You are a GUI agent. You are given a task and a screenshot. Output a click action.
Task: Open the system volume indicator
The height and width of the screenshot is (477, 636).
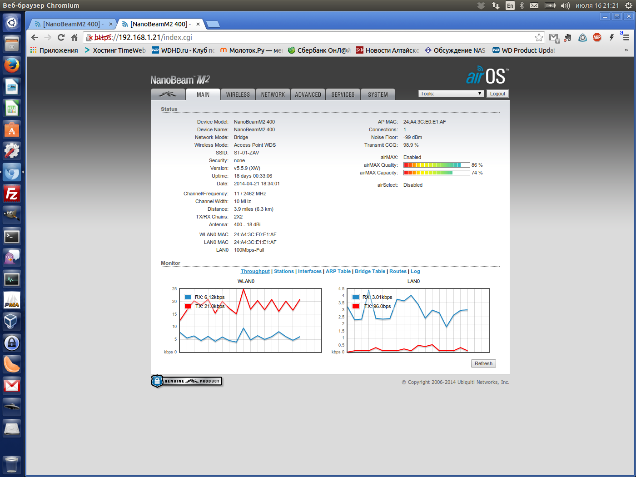(x=565, y=5)
